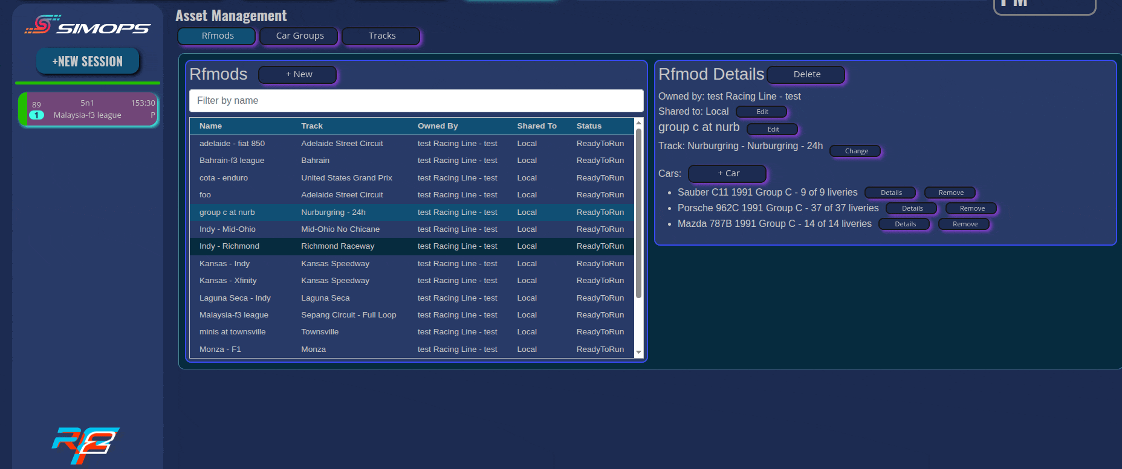Delete the selected rfmod

click(x=806, y=74)
